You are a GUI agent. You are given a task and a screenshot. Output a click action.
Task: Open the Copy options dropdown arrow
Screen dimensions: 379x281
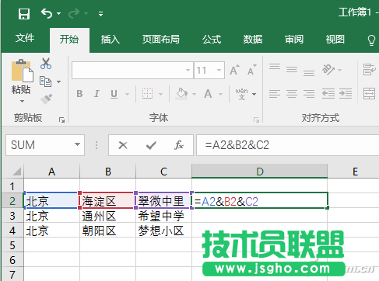coord(59,82)
